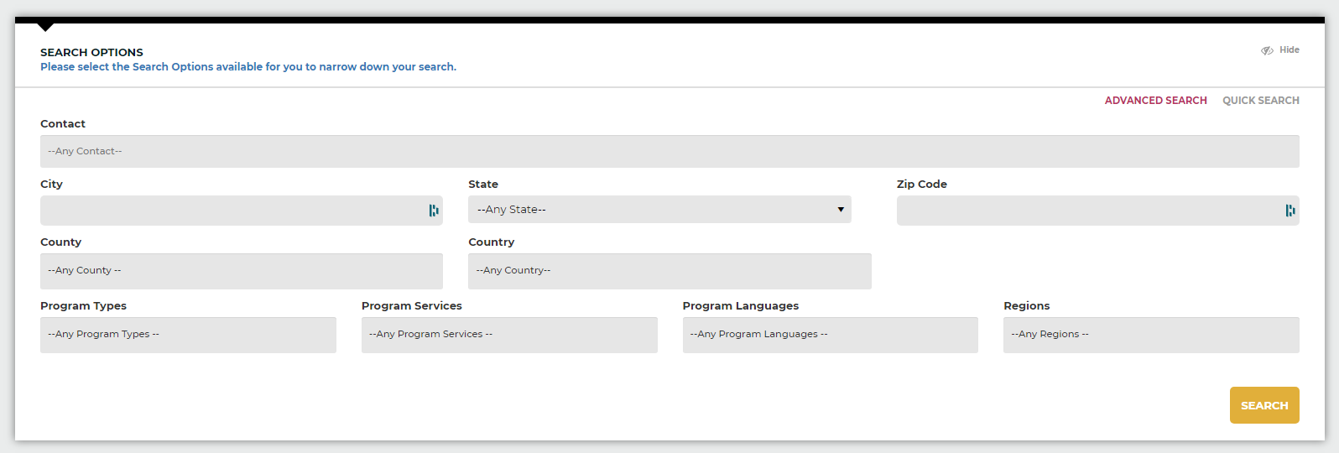Screen dimensions: 1339x453
Task: Click the icon inside Zip Code field
Action: pos(1290,211)
